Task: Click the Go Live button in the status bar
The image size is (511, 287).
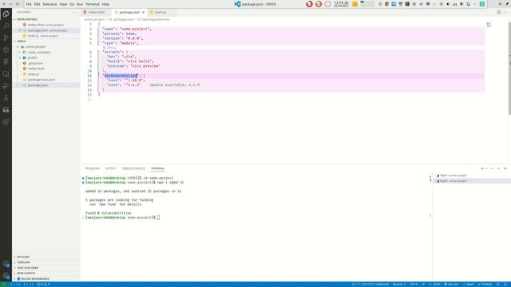Action: tap(451, 285)
